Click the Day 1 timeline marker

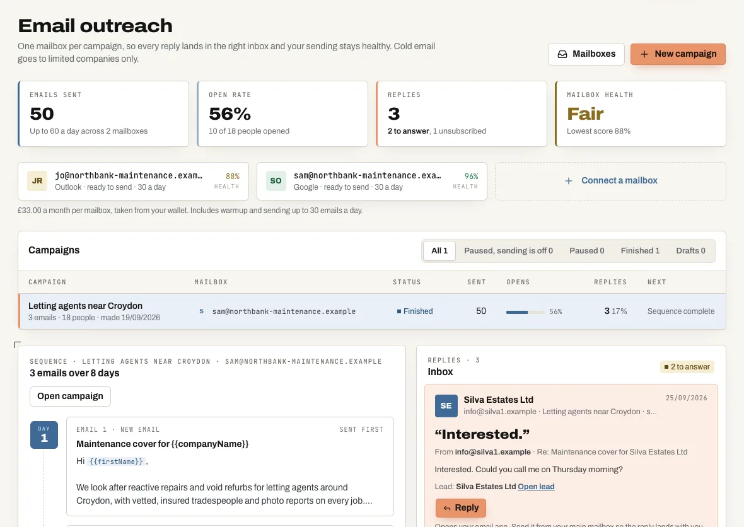tap(44, 435)
